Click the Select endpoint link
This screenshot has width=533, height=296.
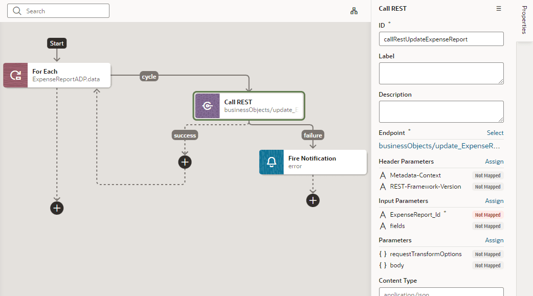click(x=495, y=133)
